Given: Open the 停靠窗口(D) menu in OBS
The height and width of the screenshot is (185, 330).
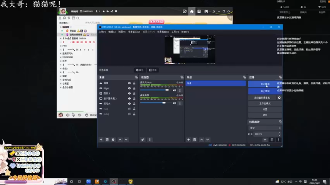Looking at the screenshot, I should 134,32.
